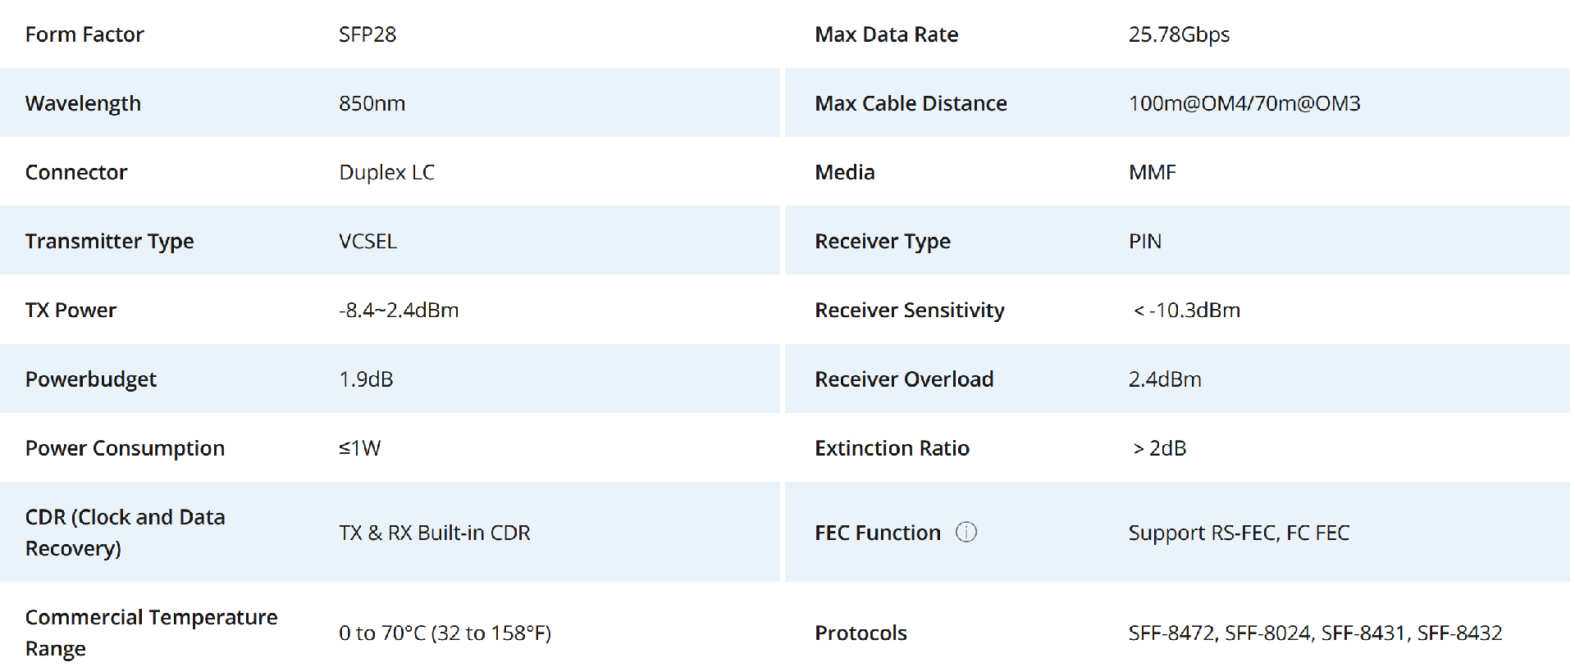Image resolution: width=1575 pixels, height=667 pixels.
Task: Select the Form Factor label
Action: [84, 34]
